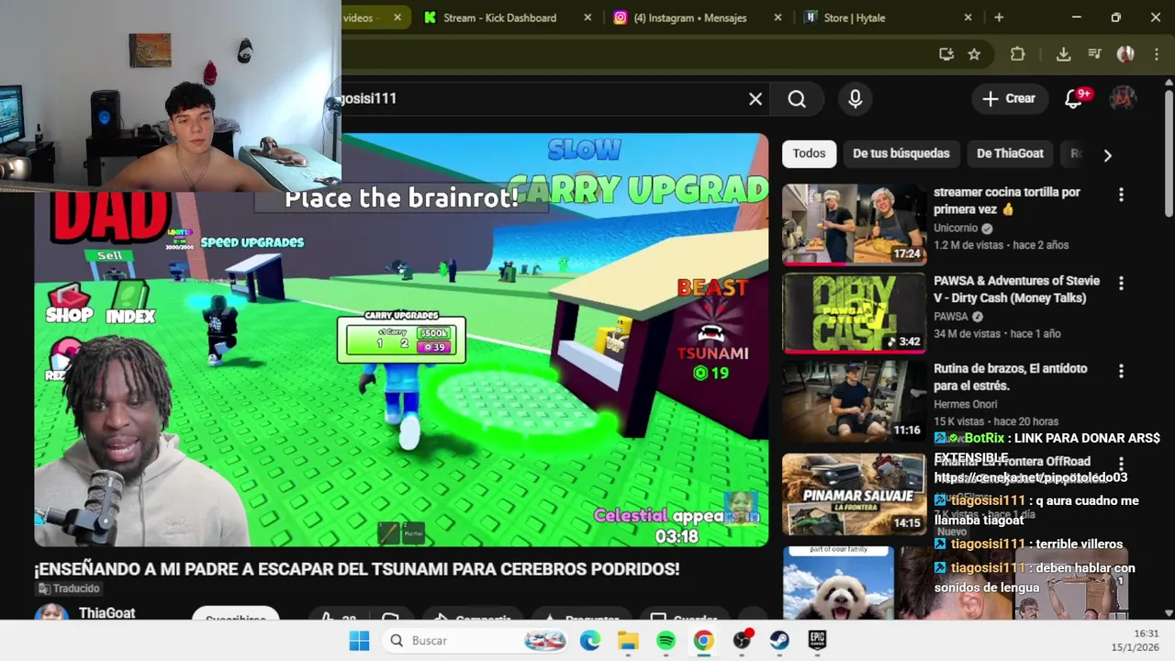Start voice search with the microphone icon
Screen dimensions: 1175x661
pos(856,99)
